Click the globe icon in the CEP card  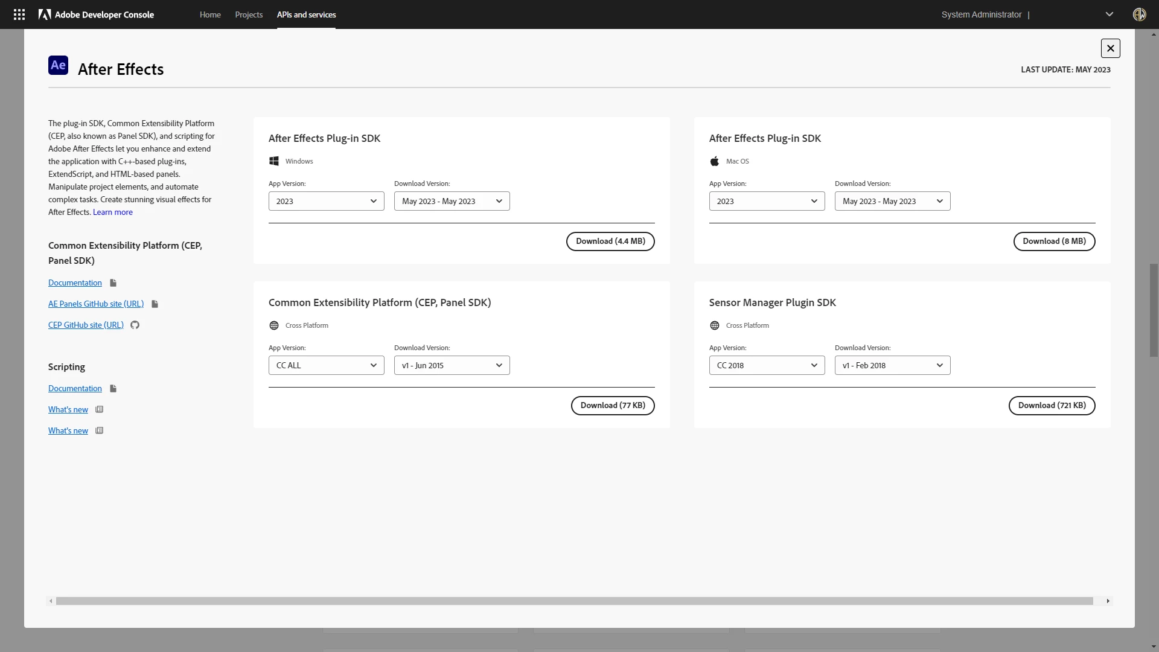(x=274, y=325)
